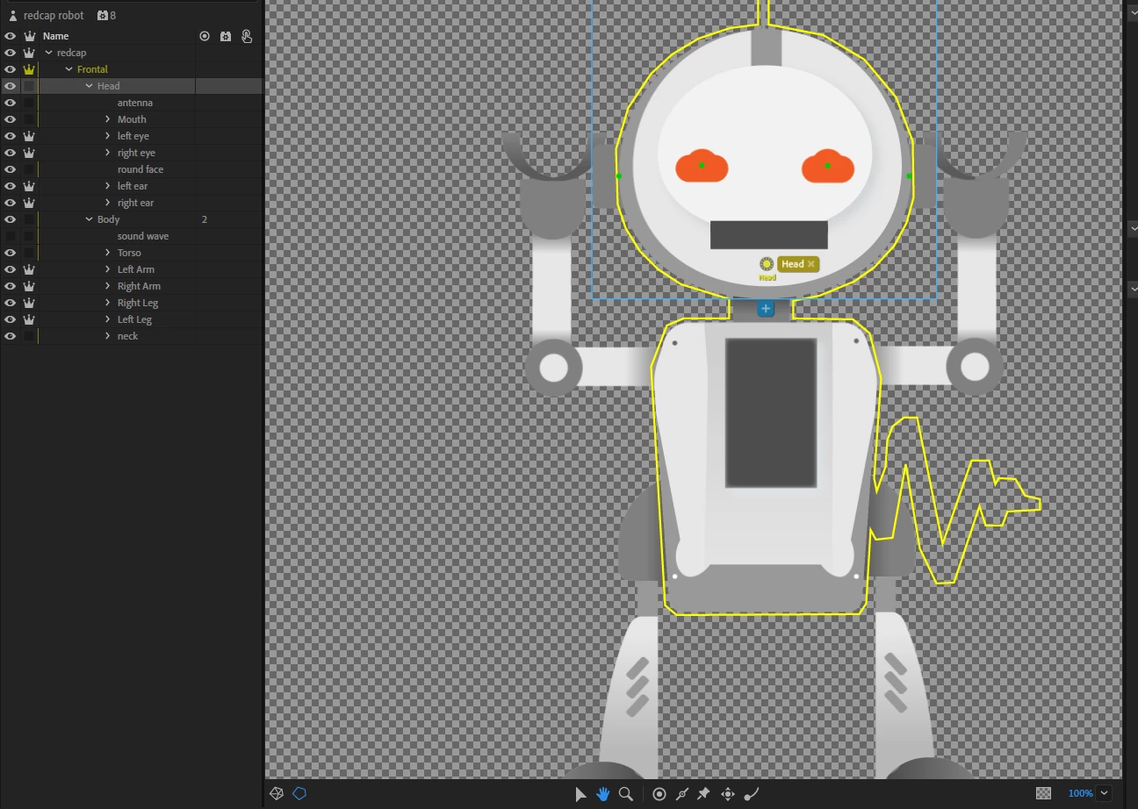Click the blue plus handle below head

pyautogui.click(x=766, y=309)
